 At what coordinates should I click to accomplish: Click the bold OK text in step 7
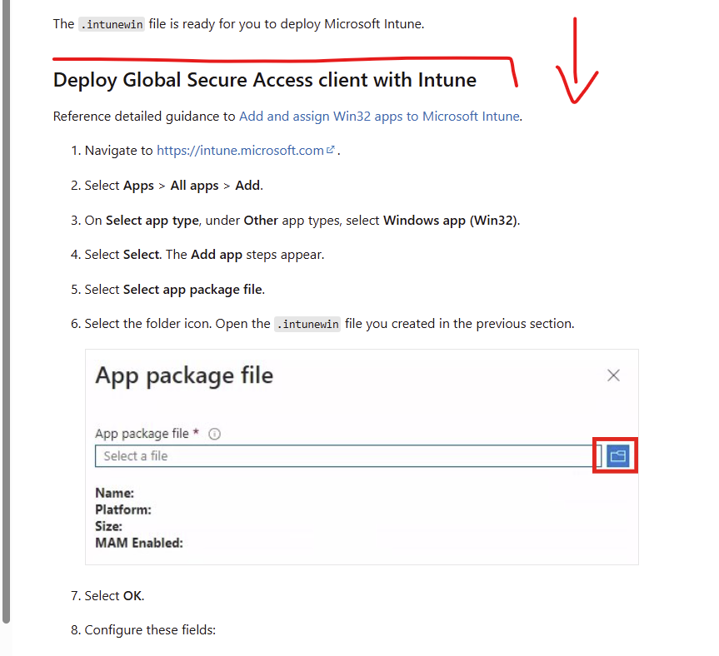coord(132,596)
